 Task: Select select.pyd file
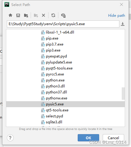[54, 116]
